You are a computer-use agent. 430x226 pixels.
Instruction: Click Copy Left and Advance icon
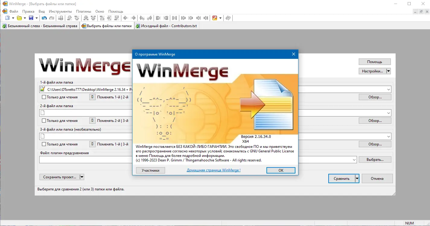point(149,18)
